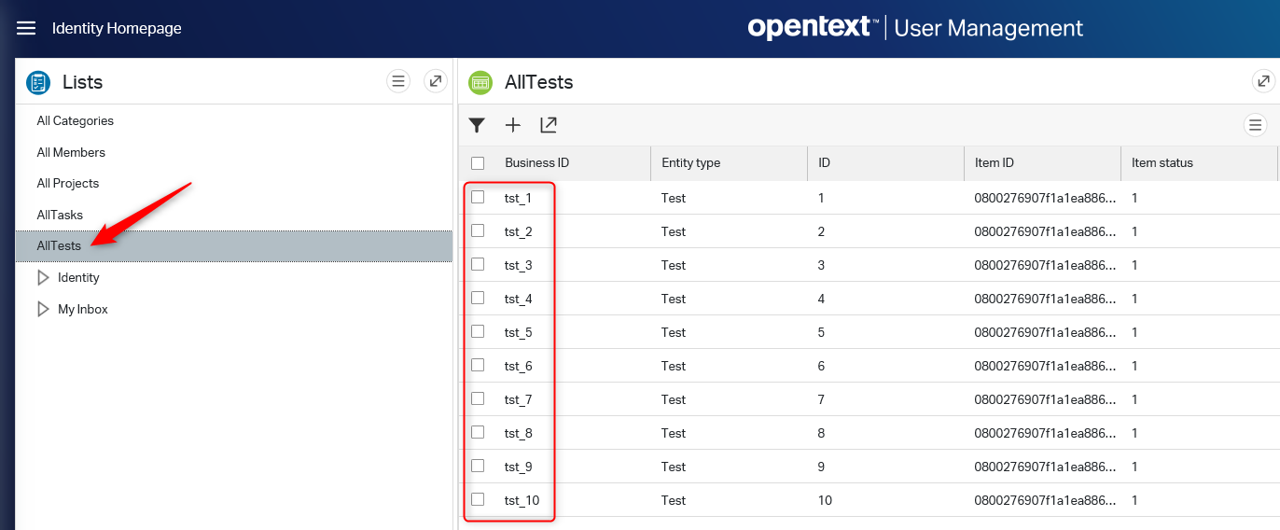This screenshot has width=1280, height=530.
Task: Click the filter funnel icon
Action: point(477,125)
